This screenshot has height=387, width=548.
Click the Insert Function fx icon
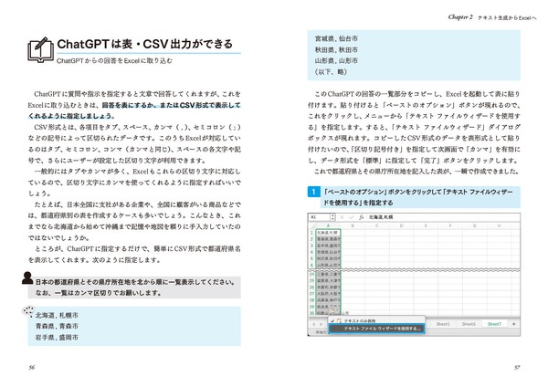pos(362,217)
